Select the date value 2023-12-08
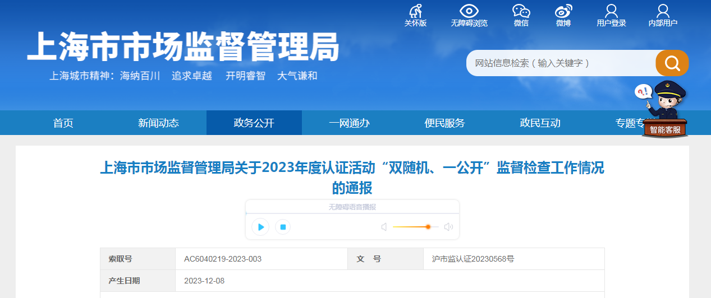711x298 pixels. [x=204, y=281]
